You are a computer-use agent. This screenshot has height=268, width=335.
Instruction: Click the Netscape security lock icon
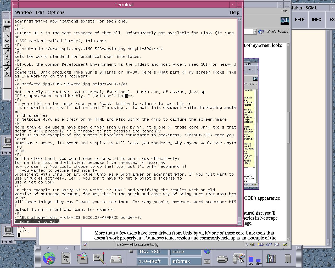click(85, 245)
